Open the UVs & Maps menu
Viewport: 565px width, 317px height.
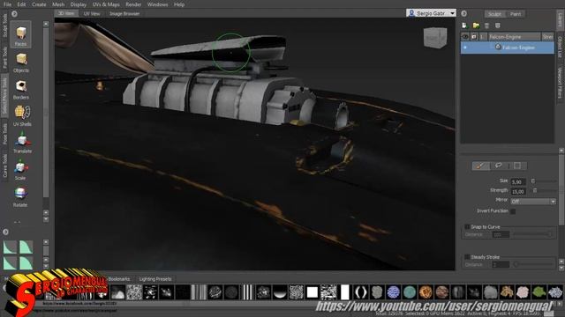(x=106, y=4)
